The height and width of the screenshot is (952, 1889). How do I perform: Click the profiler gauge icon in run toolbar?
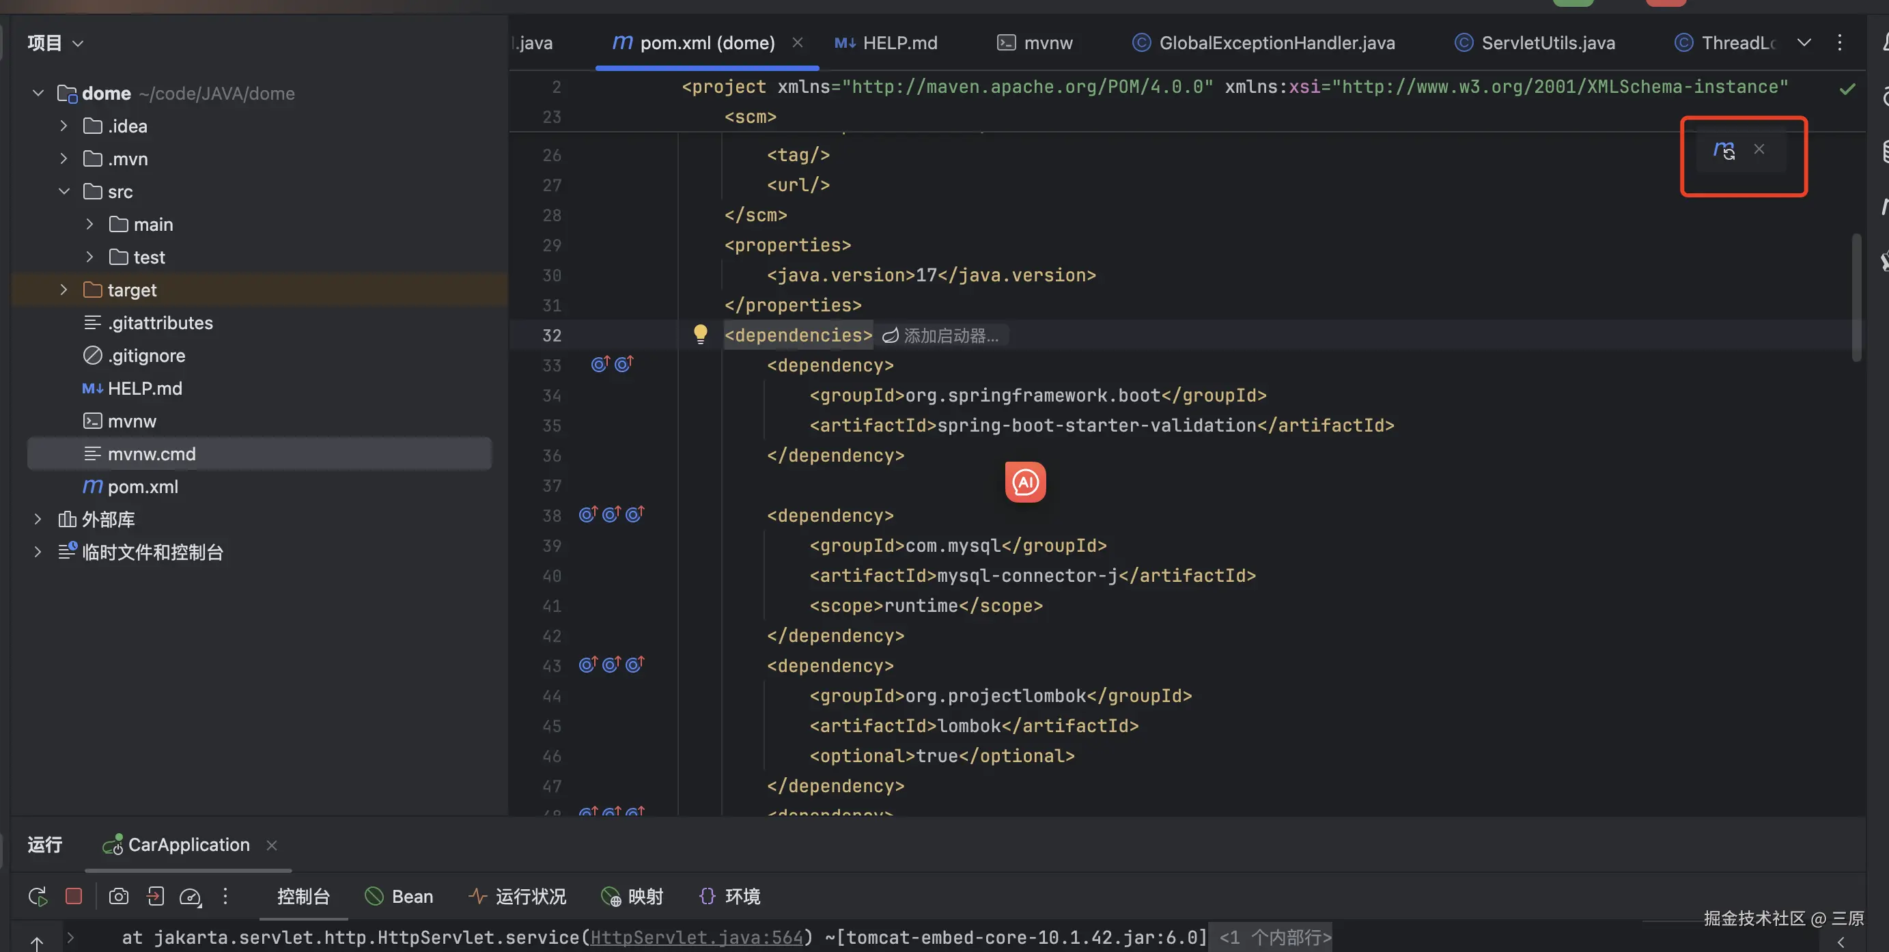(x=190, y=896)
